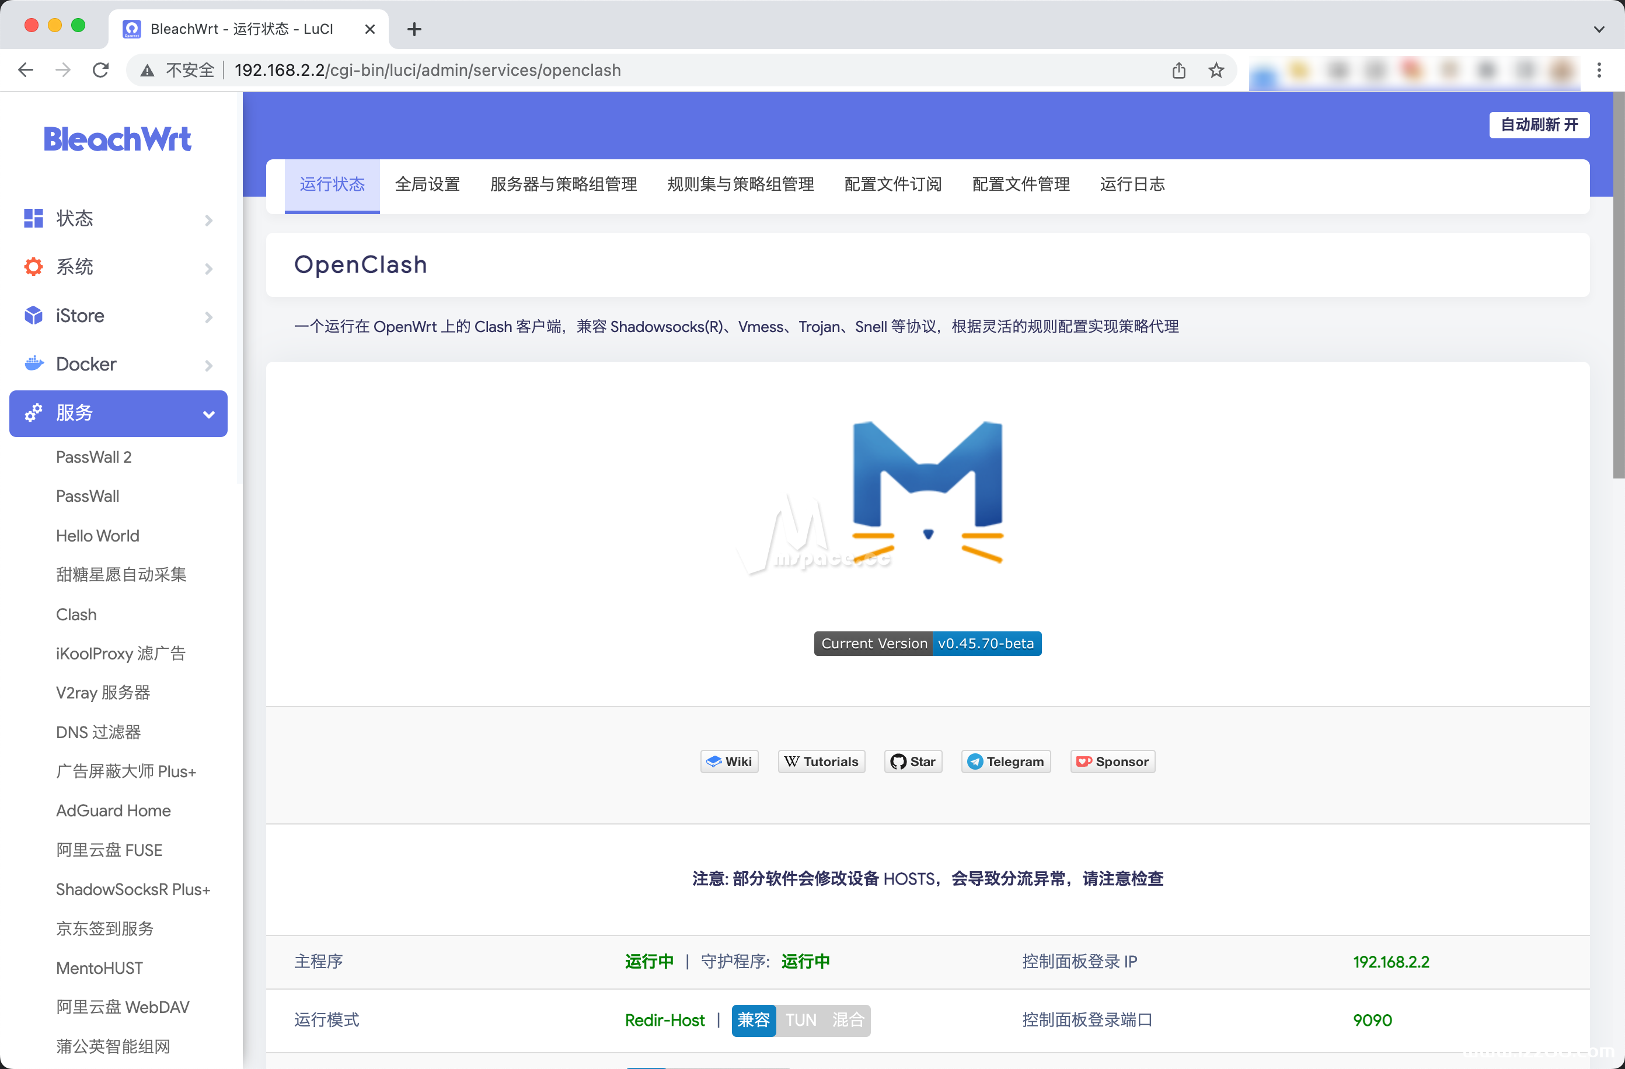This screenshot has height=1069, width=1625.
Task: Open the Tutorials link
Action: click(x=821, y=761)
